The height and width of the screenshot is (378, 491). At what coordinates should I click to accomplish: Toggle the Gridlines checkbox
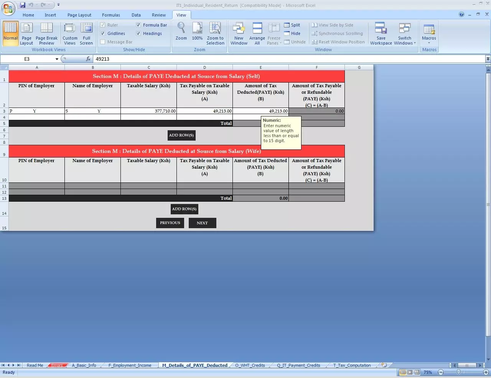click(x=103, y=33)
